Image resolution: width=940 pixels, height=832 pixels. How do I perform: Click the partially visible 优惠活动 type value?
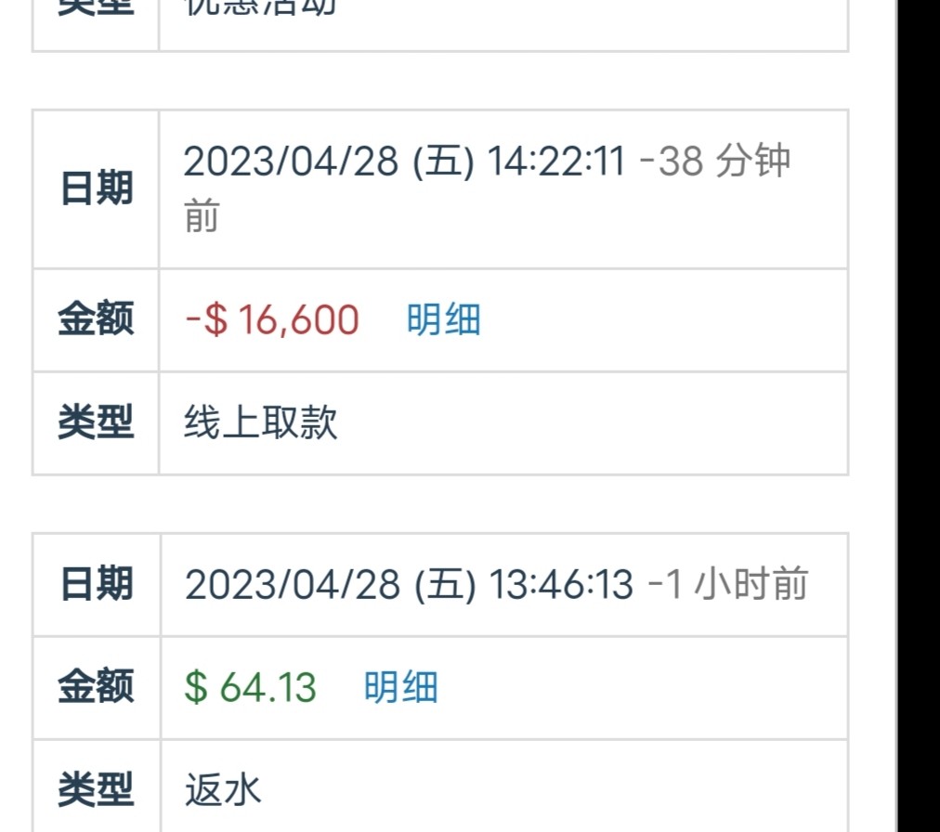261,7
